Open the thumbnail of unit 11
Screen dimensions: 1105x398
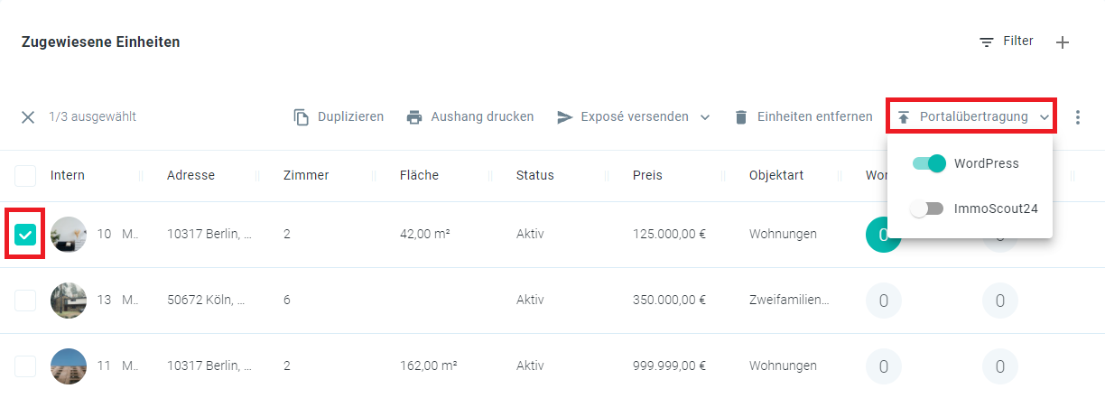pos(69,366)
